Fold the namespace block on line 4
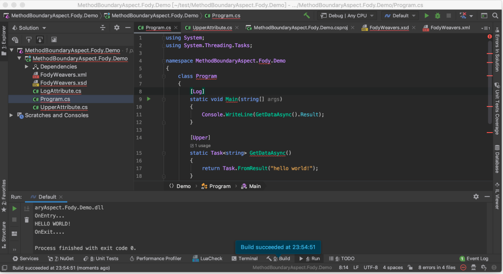The height and width of the screenshot is (274, 503). click(164, 60)
